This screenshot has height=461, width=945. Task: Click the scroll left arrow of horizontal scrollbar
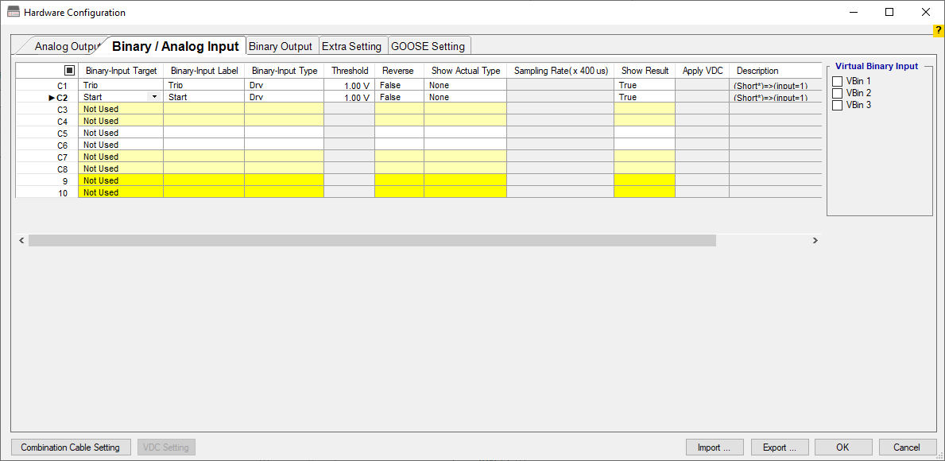pyautogui.click(x=21, y=240)
